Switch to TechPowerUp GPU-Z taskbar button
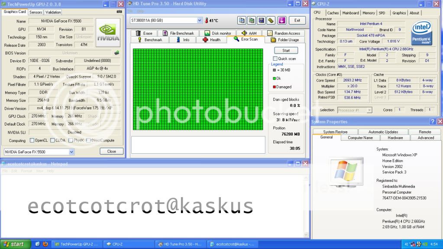The height and width of the screenshot is (249, 443). (x=76, y=244)
